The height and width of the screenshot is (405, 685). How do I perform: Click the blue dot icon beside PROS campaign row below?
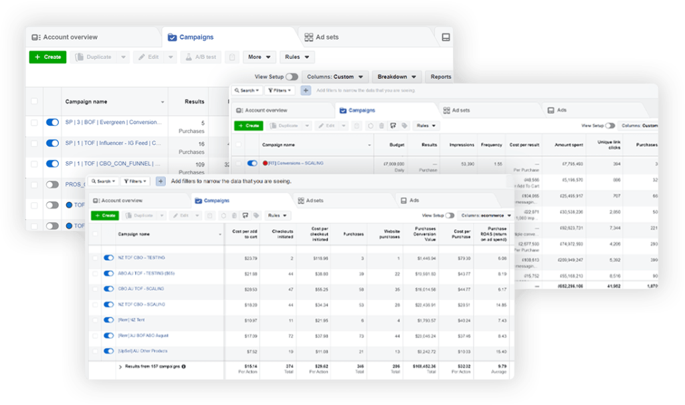(69, 205)
